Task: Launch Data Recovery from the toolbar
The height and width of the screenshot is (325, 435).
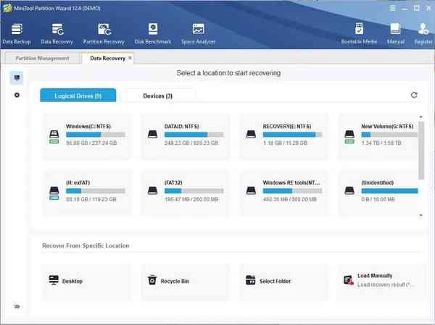Action: (57, 34)
